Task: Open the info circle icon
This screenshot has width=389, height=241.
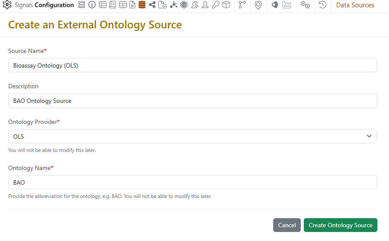Action: (92, 5)
